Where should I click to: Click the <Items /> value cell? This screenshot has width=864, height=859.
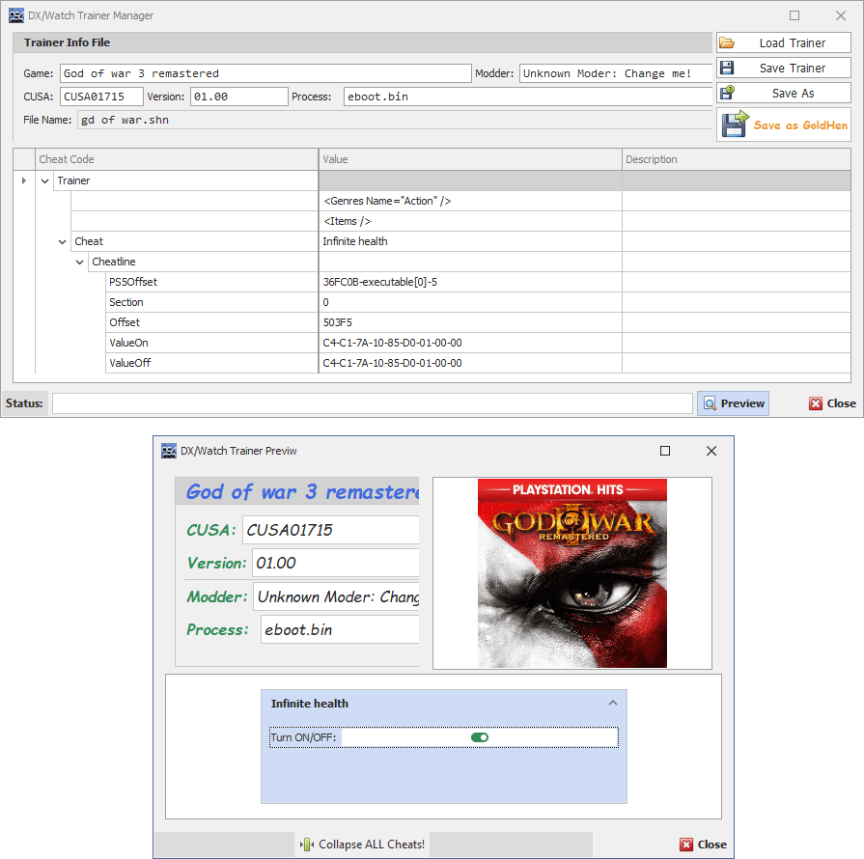pos(470,221)
